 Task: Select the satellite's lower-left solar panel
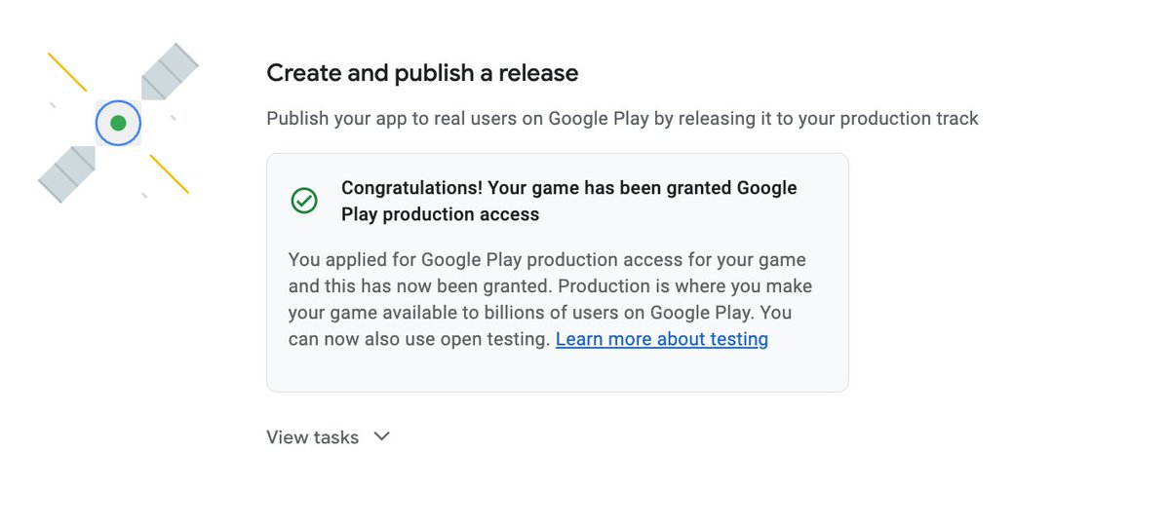[66, 174]
